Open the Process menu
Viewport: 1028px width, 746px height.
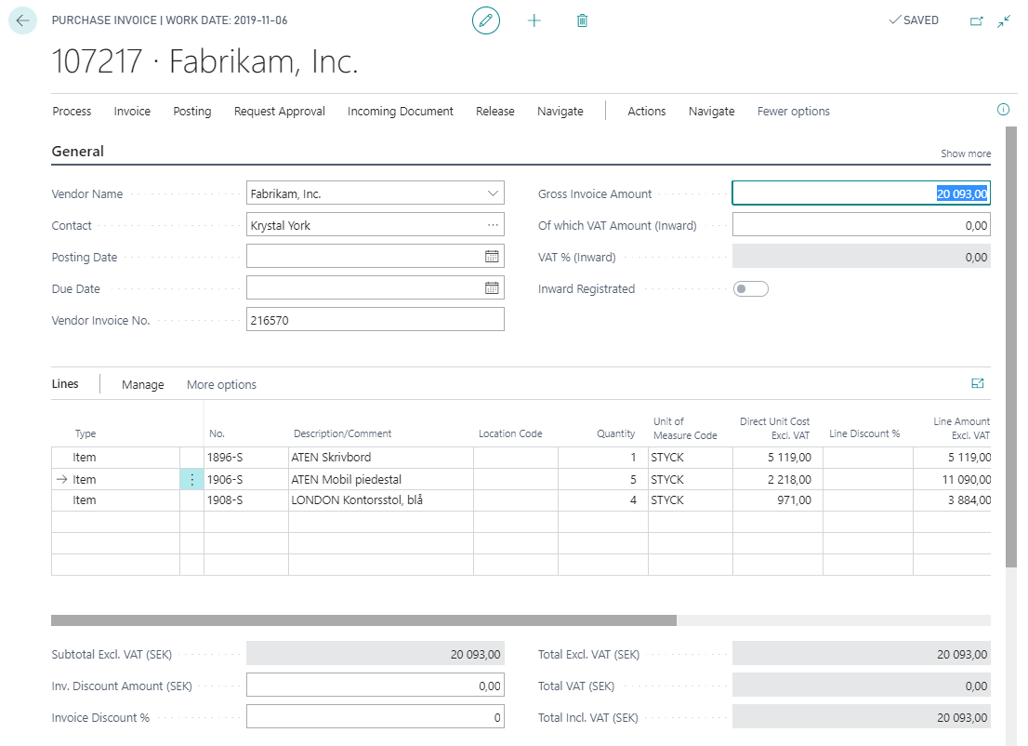coord(72,112)
